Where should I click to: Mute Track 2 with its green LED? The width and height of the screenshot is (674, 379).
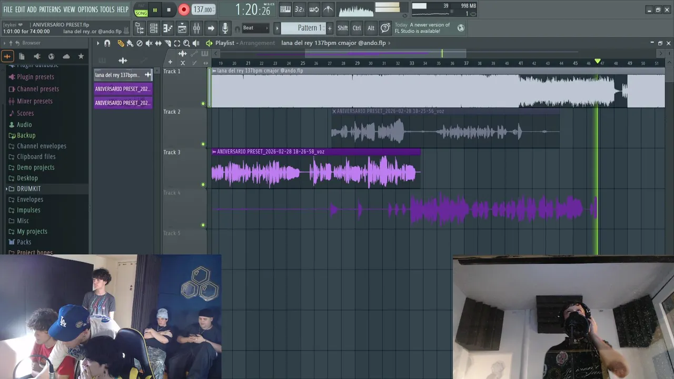coord(203,144)
